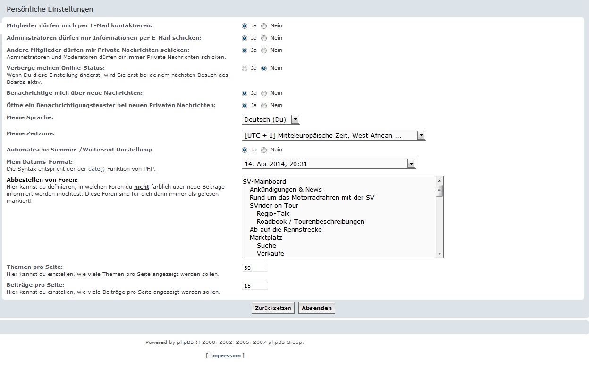Open the Meine Sprache dropdown
The height and width of the screenshot is (367, 591).
(295, 119)
